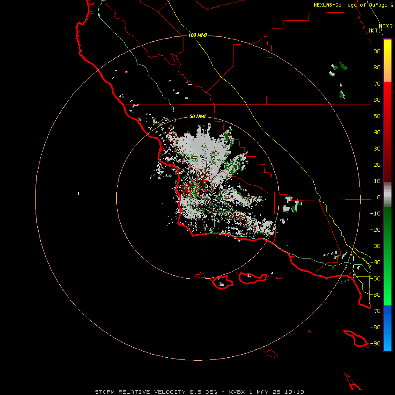This screenshot has height=395, width=395.
Task: Click the KVBX station identifier in caption
Action: pos(237,392)
